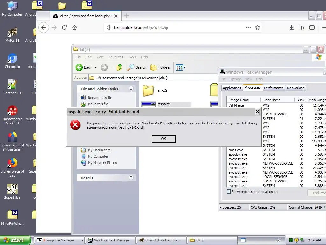Viewport: 326px width, 245px height.
Task: Sort processes by Image Name column
Action: point(244,100)
